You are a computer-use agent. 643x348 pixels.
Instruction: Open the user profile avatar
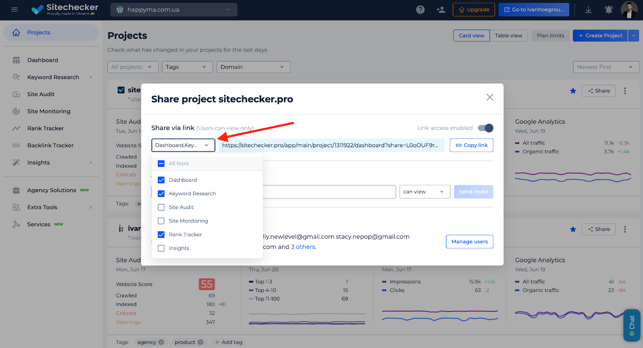pos(629,10)
